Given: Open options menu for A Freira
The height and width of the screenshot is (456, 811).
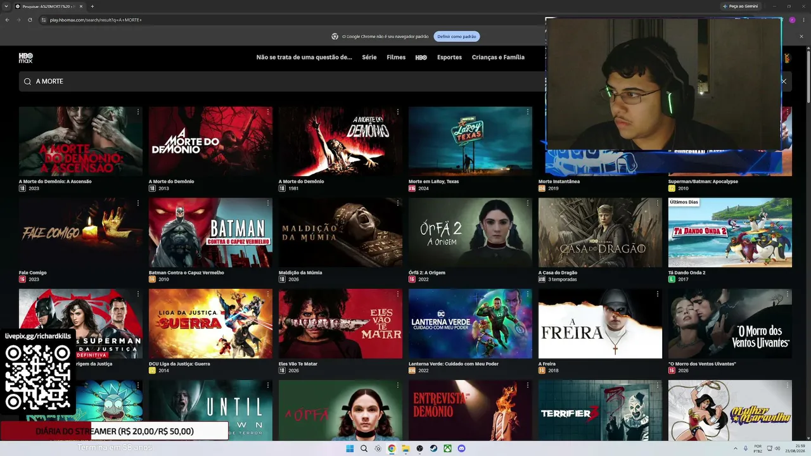Looking at the screenshot, I should (x=658, y=294).
